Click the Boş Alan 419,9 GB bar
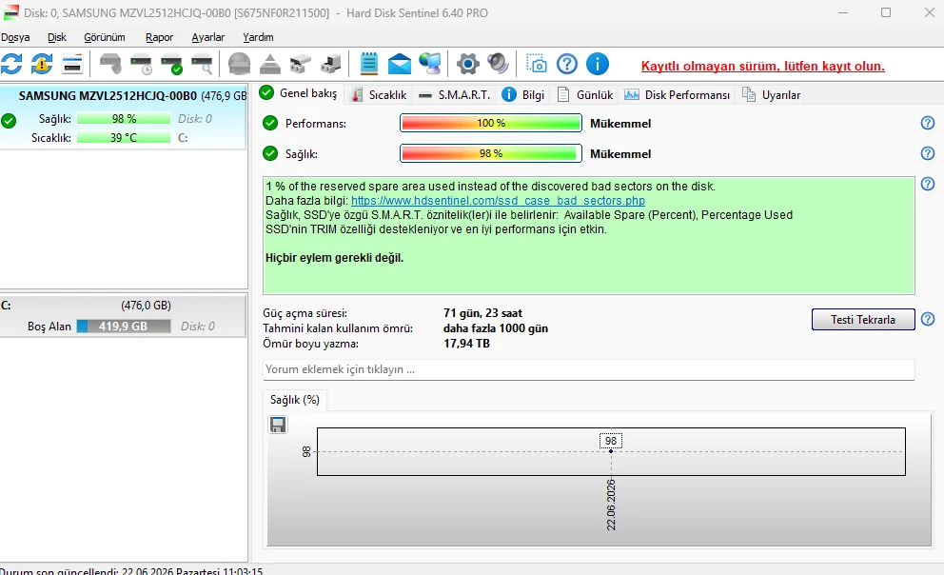 tap(124, 327)
